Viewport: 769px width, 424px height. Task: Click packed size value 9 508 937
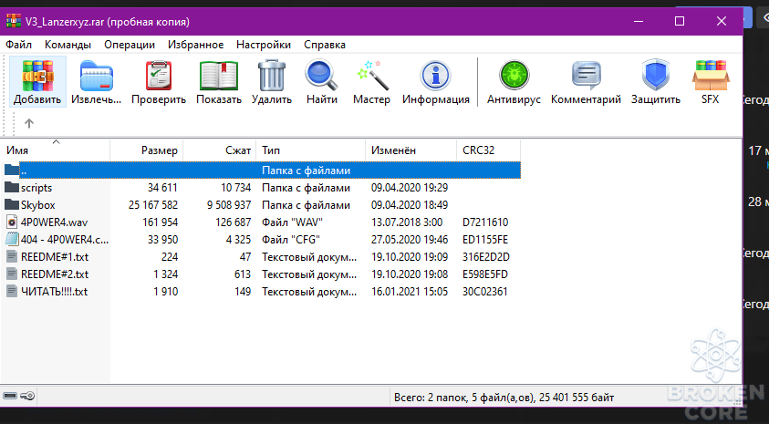pos(229,205)
